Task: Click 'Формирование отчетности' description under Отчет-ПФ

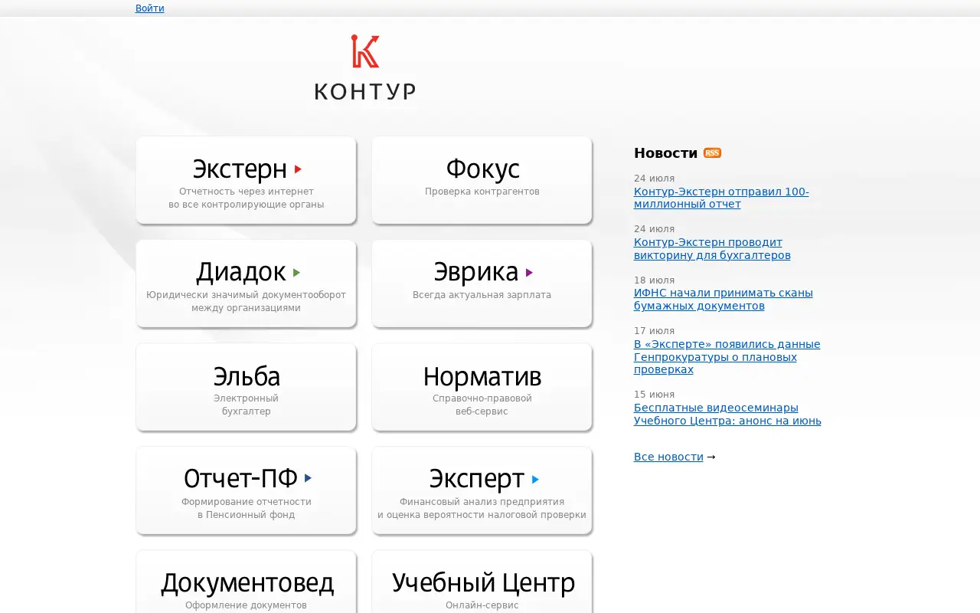Action: (x=247, y=502)
